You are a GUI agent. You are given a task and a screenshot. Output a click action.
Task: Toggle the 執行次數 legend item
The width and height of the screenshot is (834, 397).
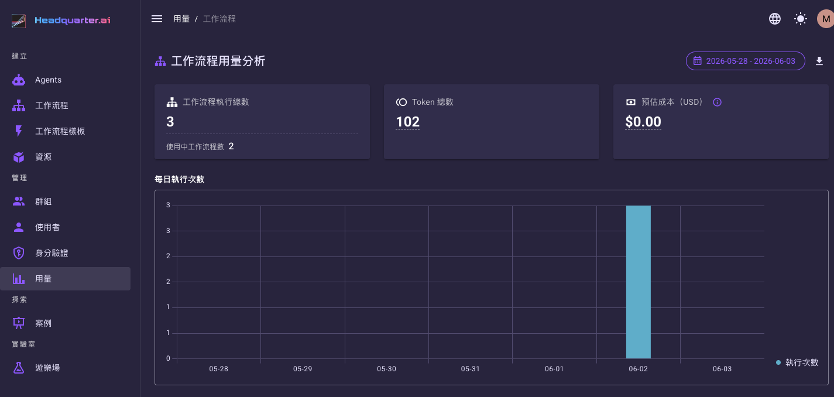click(797, 362)
